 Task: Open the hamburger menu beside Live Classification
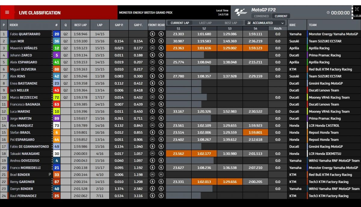[7, 13]
